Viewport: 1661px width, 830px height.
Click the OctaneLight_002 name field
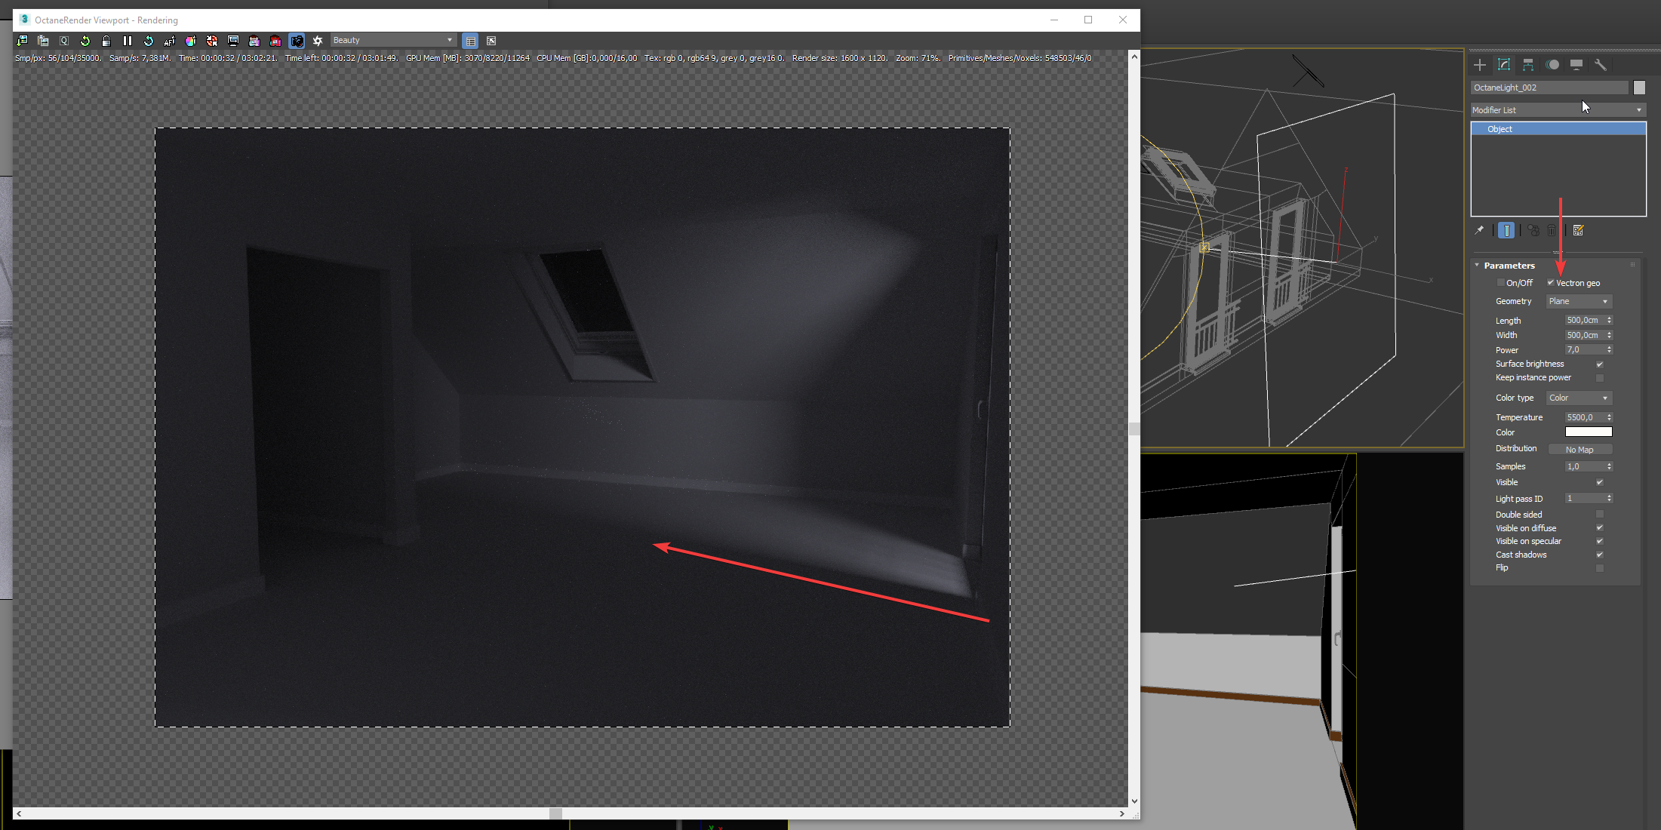click(x=1549, y=88)
